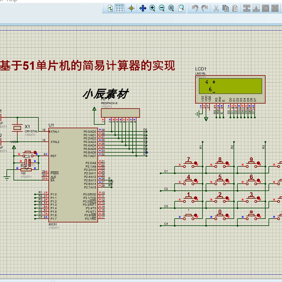Click the Copy to clipboard icon

pyautogui.click(x=226, y=8)
